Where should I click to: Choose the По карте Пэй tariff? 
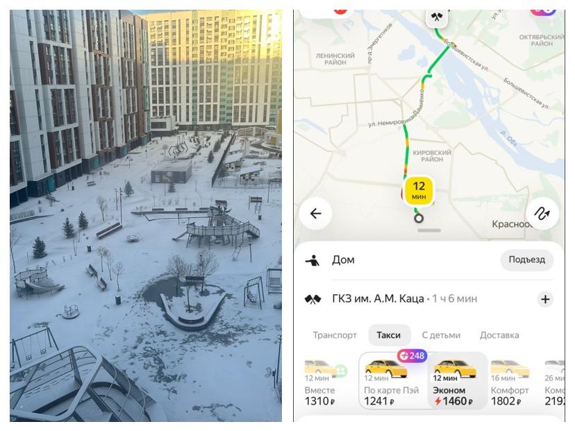click(x=392, y=381)
